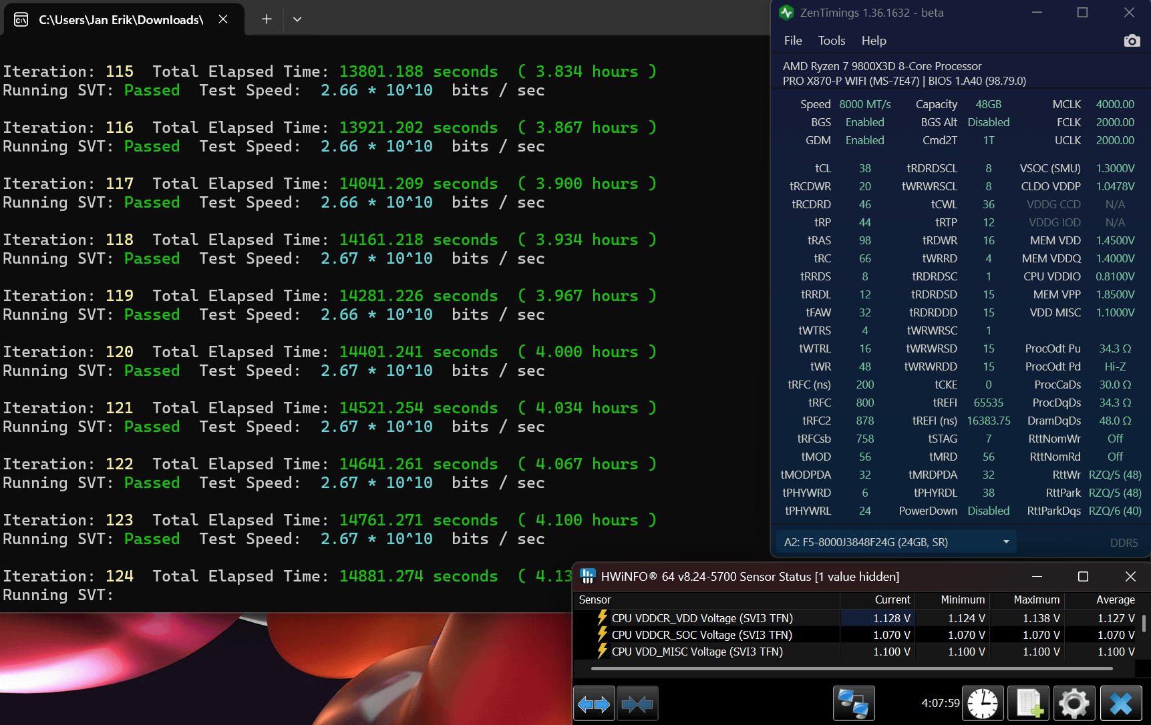Click the HWiNFO horizontal scrollbar
The image size is (1151, 725).
click(x=852, y=668)
